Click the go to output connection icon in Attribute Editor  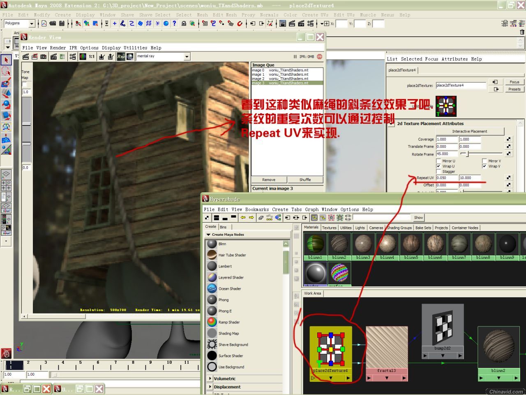pos(496,89)
